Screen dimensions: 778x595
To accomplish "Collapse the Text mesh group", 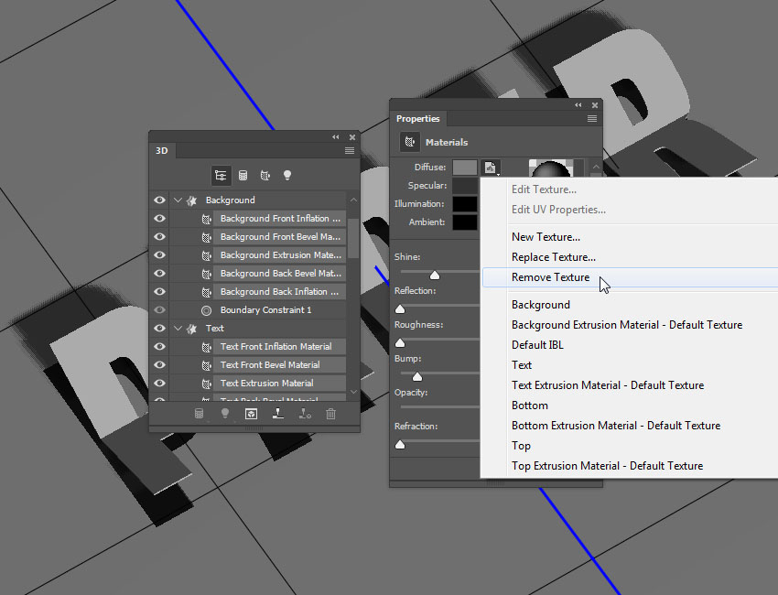I will click(178, 328).
